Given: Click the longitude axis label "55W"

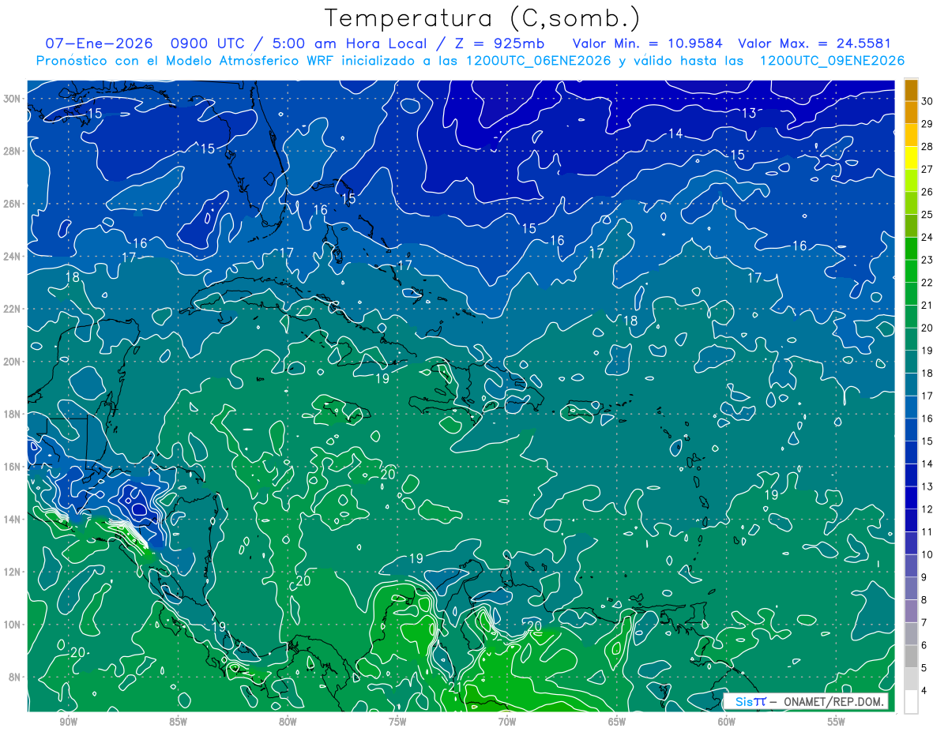Looking at the screenshot, I should pyautogui.click(x=837, y=722).
